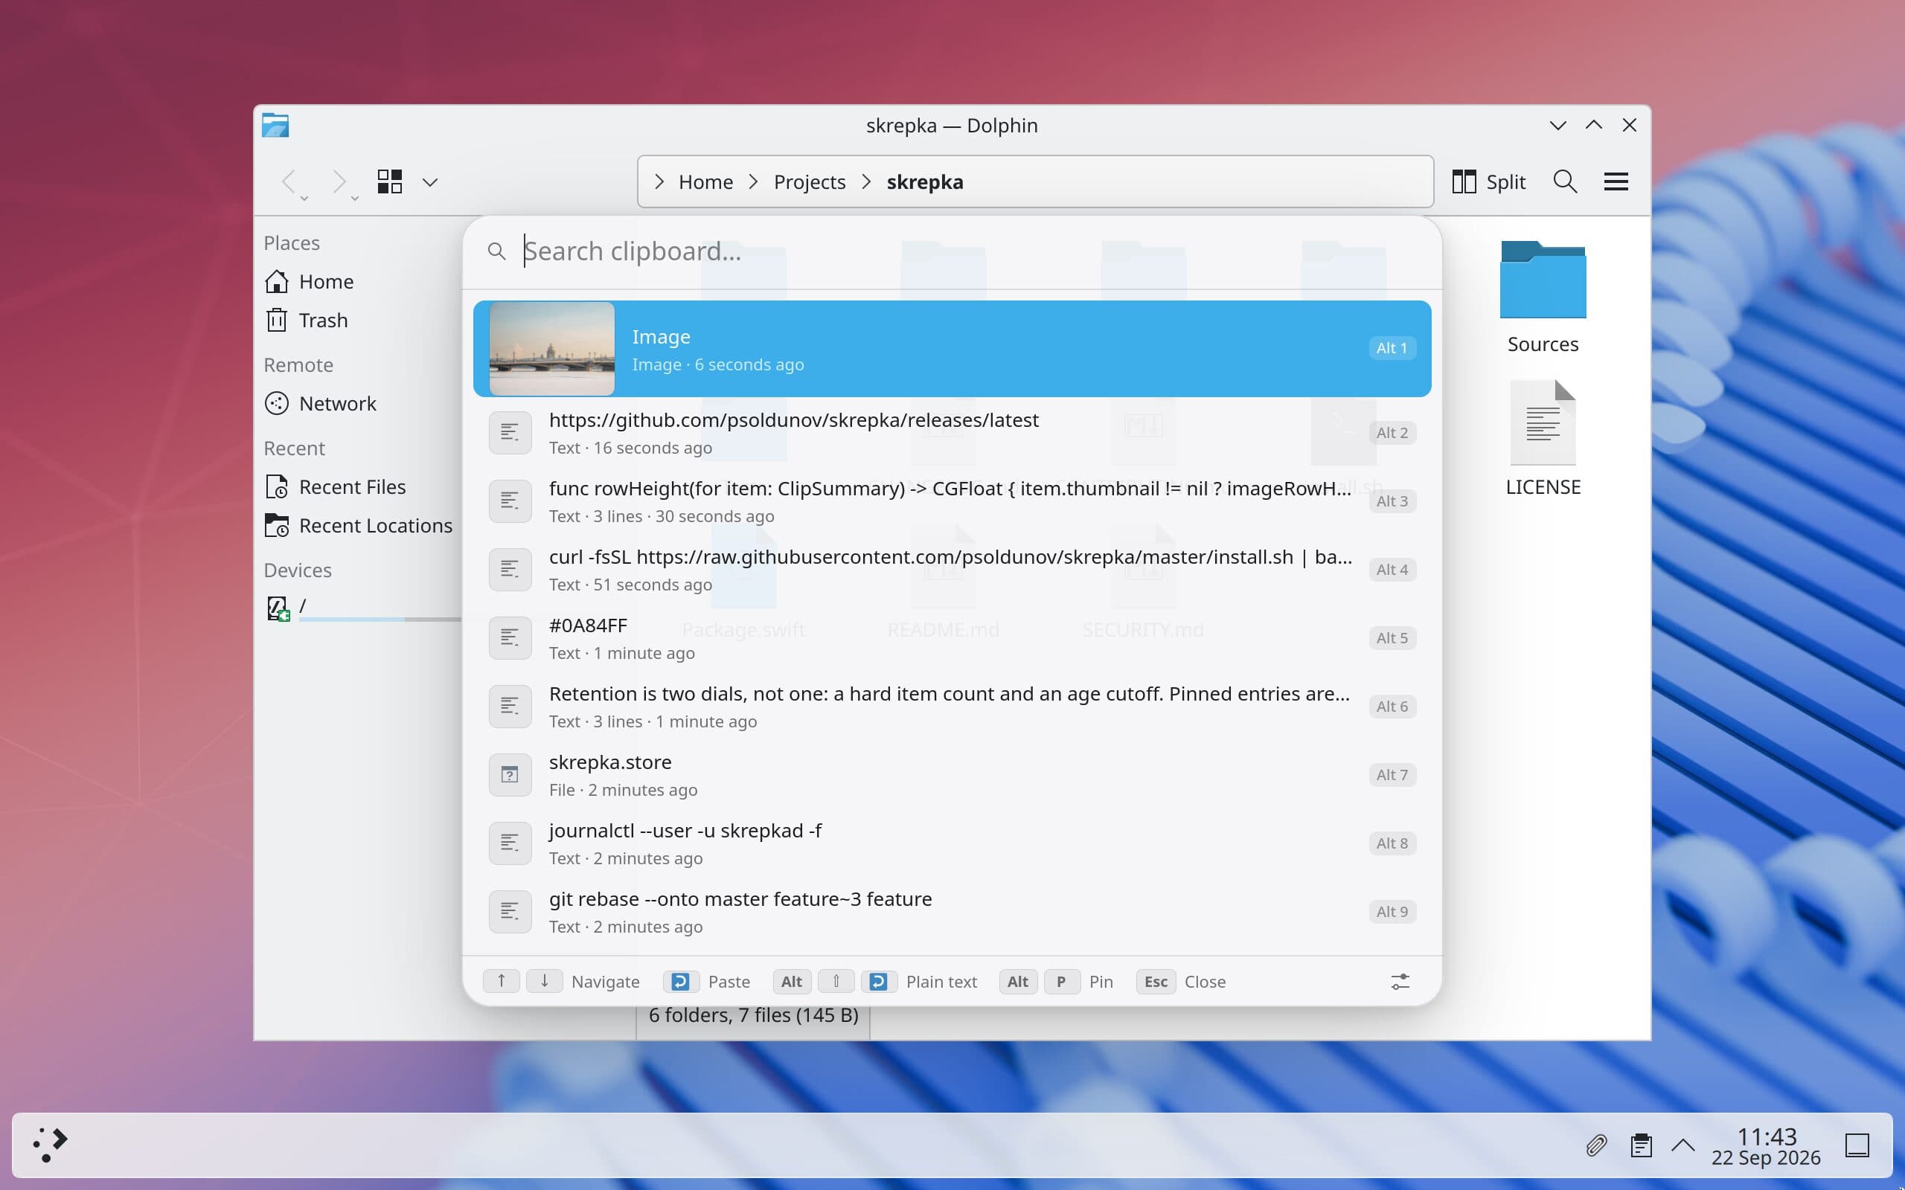Select the Image clipboard thumbnail
Image resolution: width=1905 pixels, height=1190 pixels.
click(x=552, y=349)
